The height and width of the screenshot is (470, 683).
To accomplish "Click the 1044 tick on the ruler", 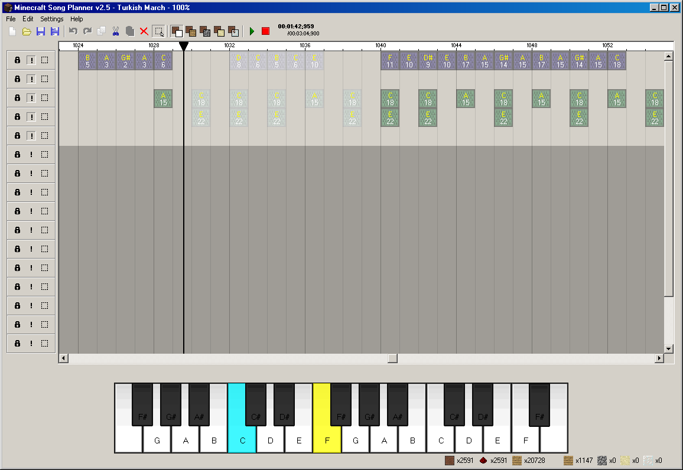I will (456, 45).
